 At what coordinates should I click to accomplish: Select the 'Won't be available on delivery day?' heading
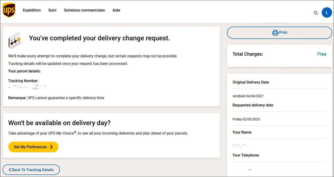pos(59,123)
